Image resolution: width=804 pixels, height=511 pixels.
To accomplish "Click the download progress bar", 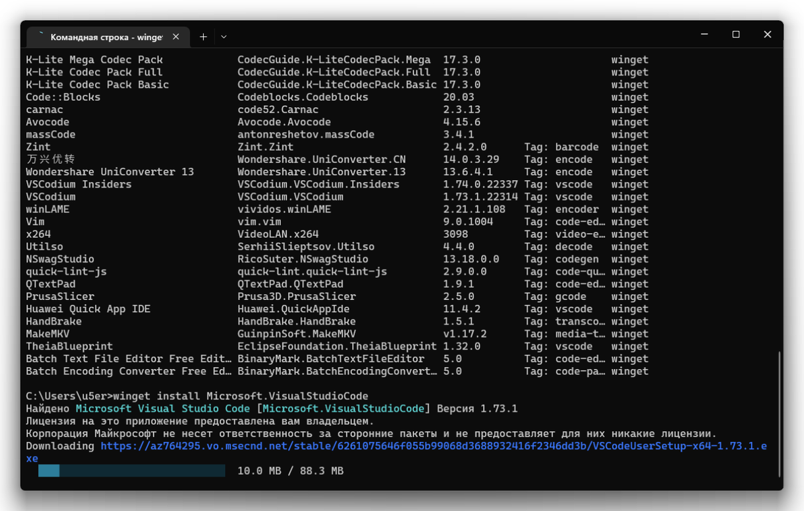I will tap(131, 471).
